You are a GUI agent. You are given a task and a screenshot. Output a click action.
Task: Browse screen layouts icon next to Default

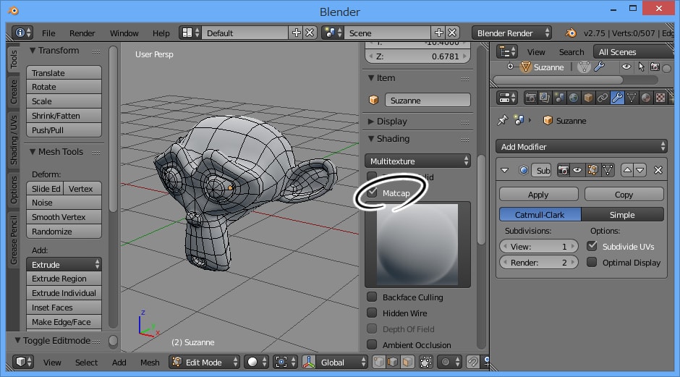[x=190, y=33]
